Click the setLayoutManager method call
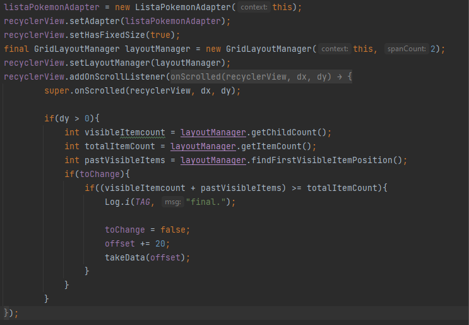This screenshot has height=325, width=469. tap(109, 63)
